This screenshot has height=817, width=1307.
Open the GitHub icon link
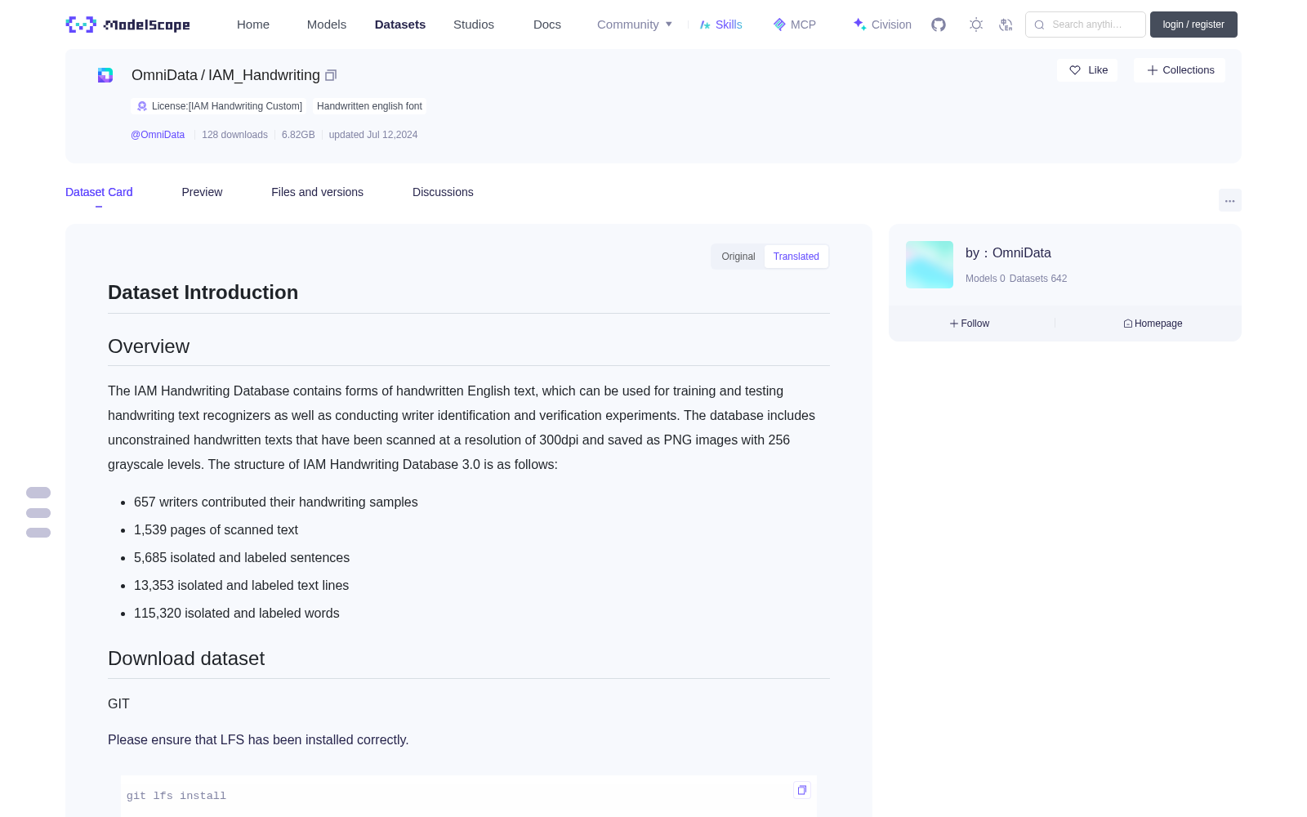[939, 25]
